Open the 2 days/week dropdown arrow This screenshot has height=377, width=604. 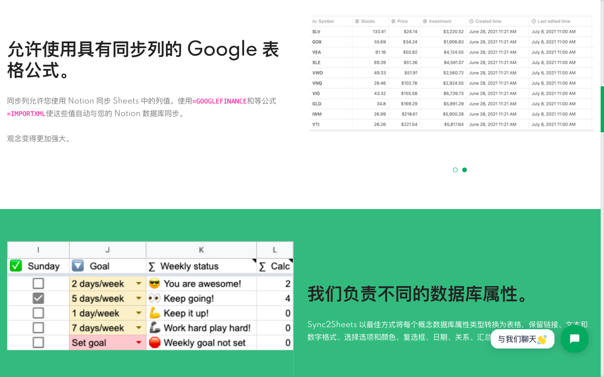[x=138, y=284]
